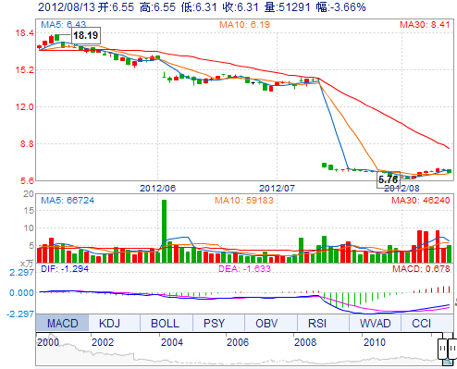Click the tallest green volume bar
Image resolution: width=457 pixels, height=369 pixels.
point(164,231)
